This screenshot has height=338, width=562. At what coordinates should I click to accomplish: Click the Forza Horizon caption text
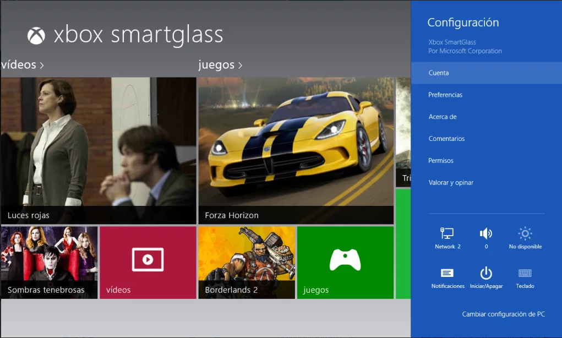point(232,215)
